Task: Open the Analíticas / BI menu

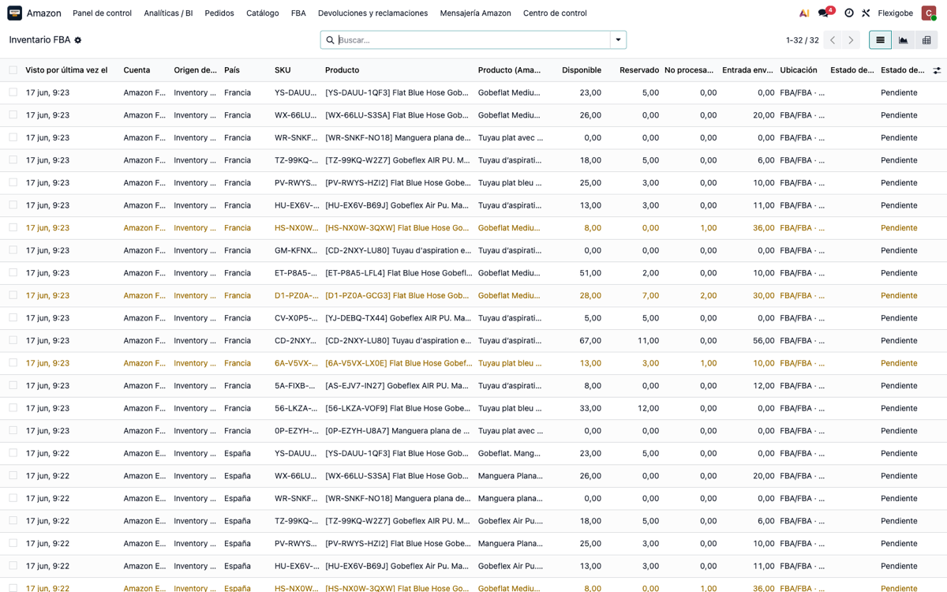Action: pos(168,13)
